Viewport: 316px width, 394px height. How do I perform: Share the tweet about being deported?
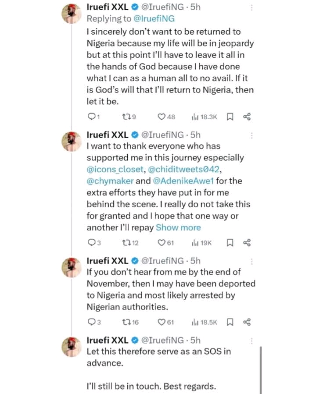pos(247,322)
